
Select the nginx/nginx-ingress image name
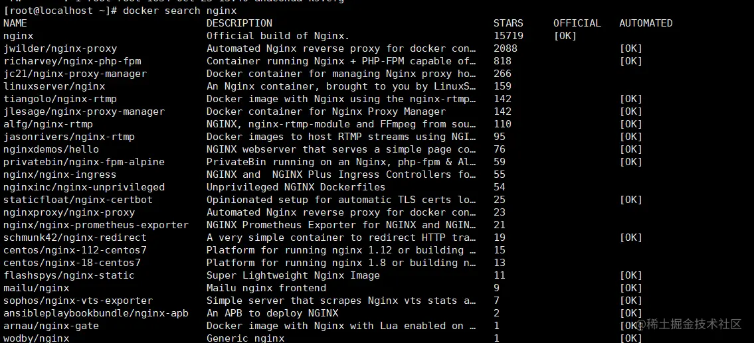pos(60,174)
